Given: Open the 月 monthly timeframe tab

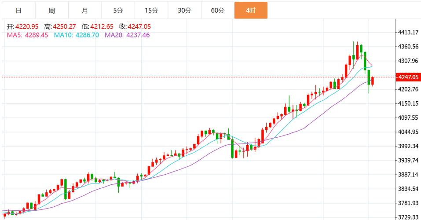Looking at the screenshot, I should coord(85,11).
